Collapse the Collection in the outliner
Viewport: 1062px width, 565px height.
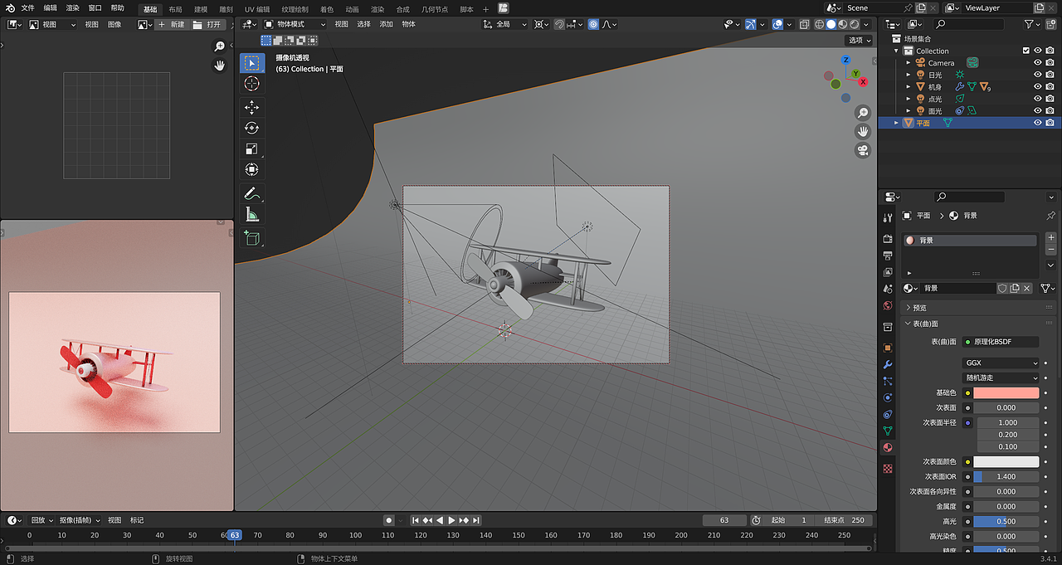[896, 51]
